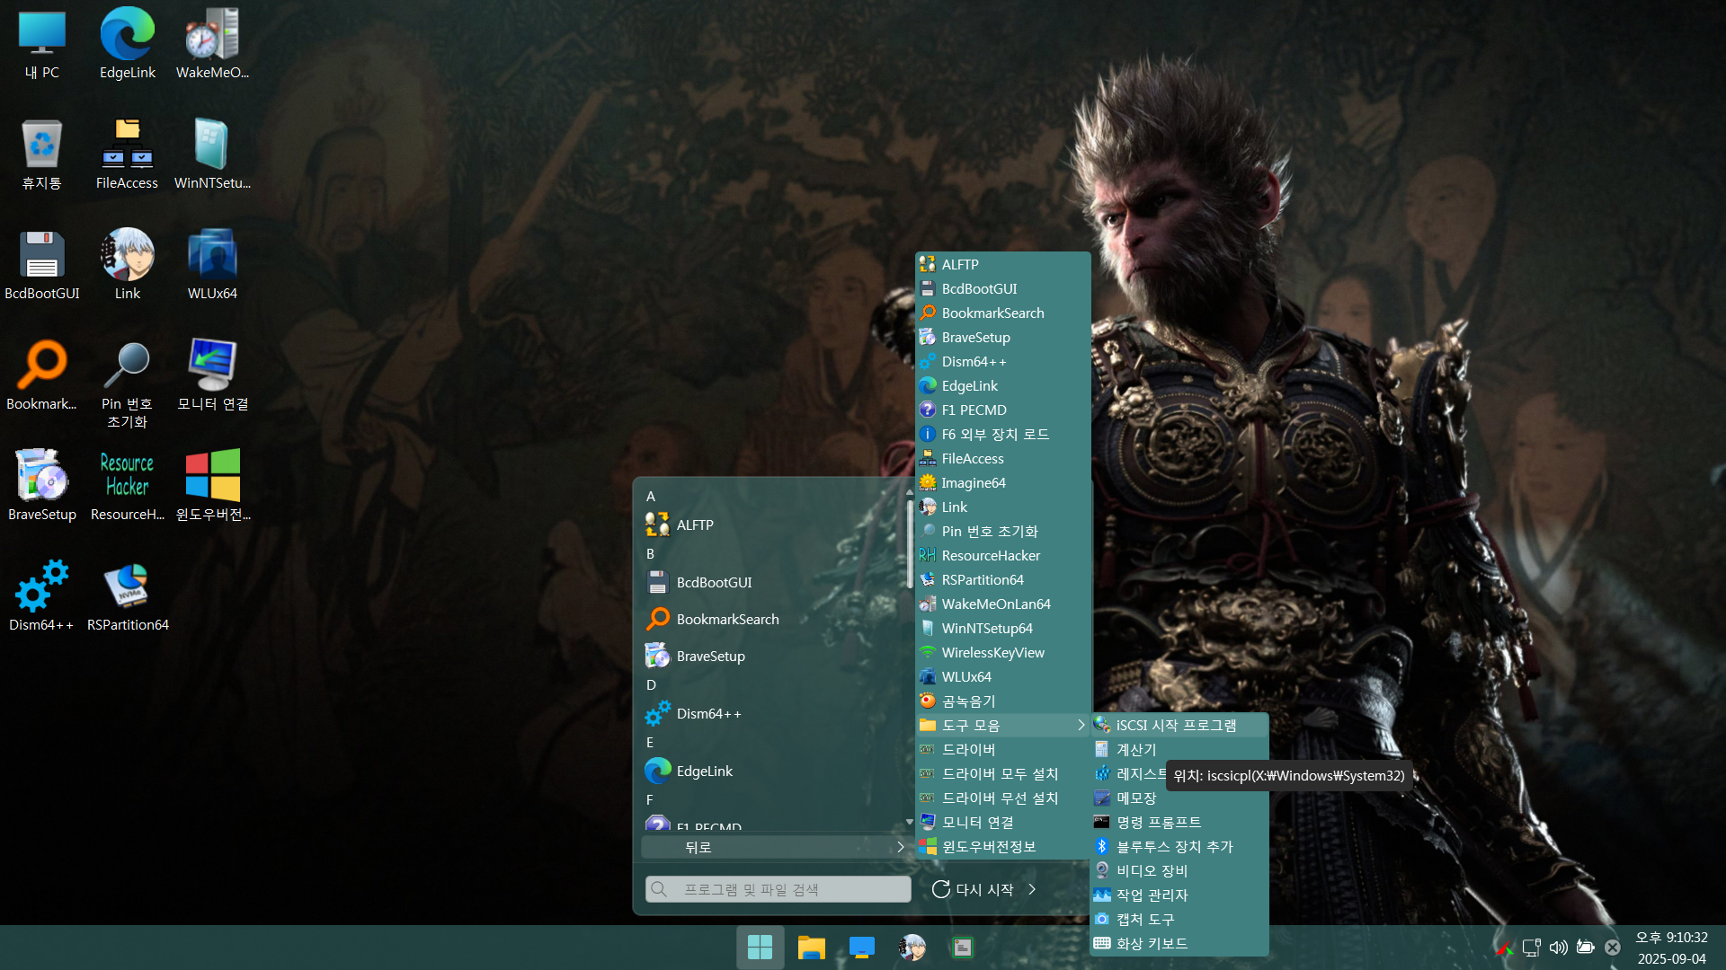Expand the 도구 모음 submenu arrow
The image size is (1726, 970).
coord(1081,725)
